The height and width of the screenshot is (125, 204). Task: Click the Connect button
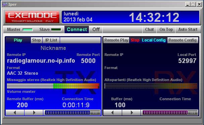(77, 29)
